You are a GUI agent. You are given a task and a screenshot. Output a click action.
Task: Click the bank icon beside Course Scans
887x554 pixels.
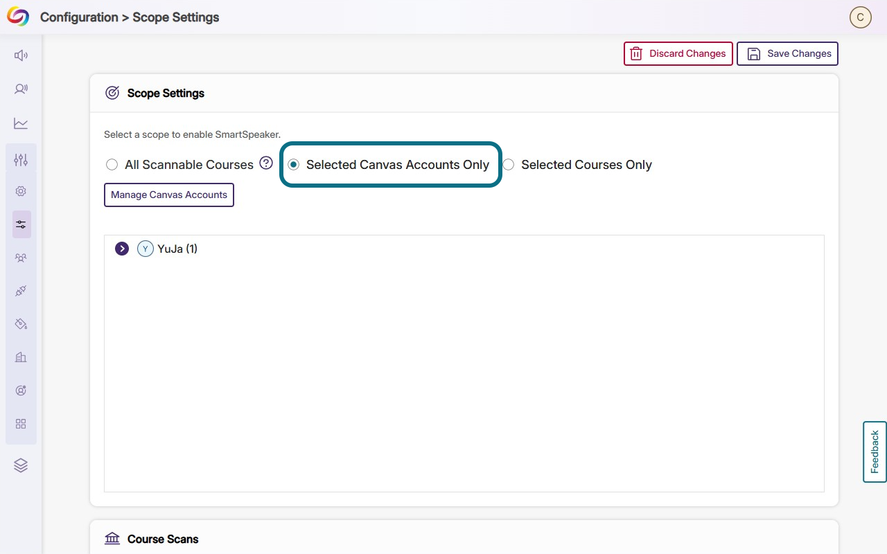pos(112,539)
